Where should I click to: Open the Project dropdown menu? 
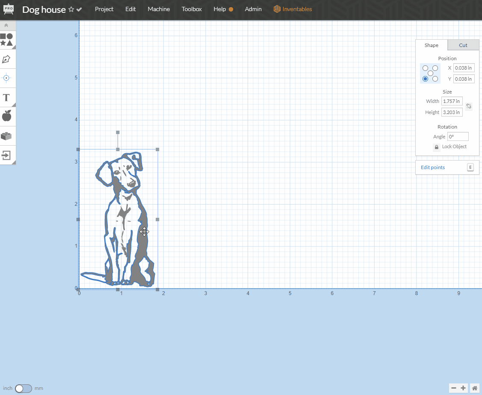[104, 9]
